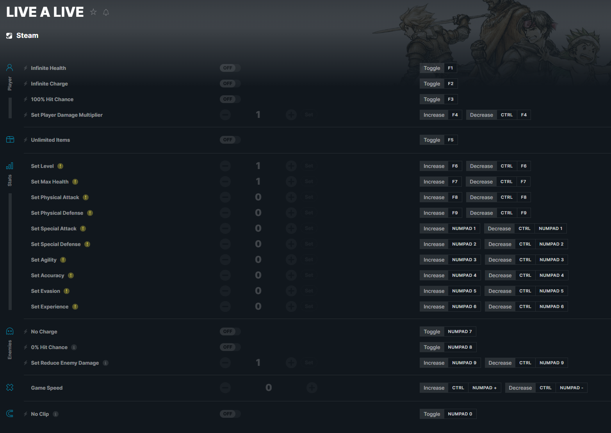The height and width of the screenshot is (433, 611).
Task: Select the Player category icon
Action: (10, 68)
